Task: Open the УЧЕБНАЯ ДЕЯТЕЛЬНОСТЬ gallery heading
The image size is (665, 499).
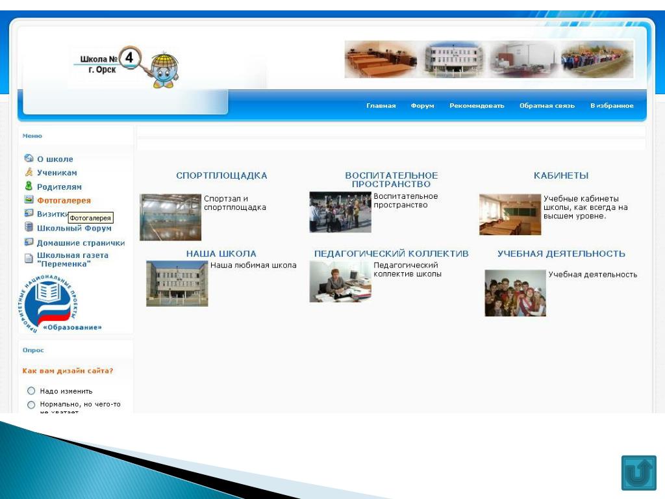Action: coord(561,254)
